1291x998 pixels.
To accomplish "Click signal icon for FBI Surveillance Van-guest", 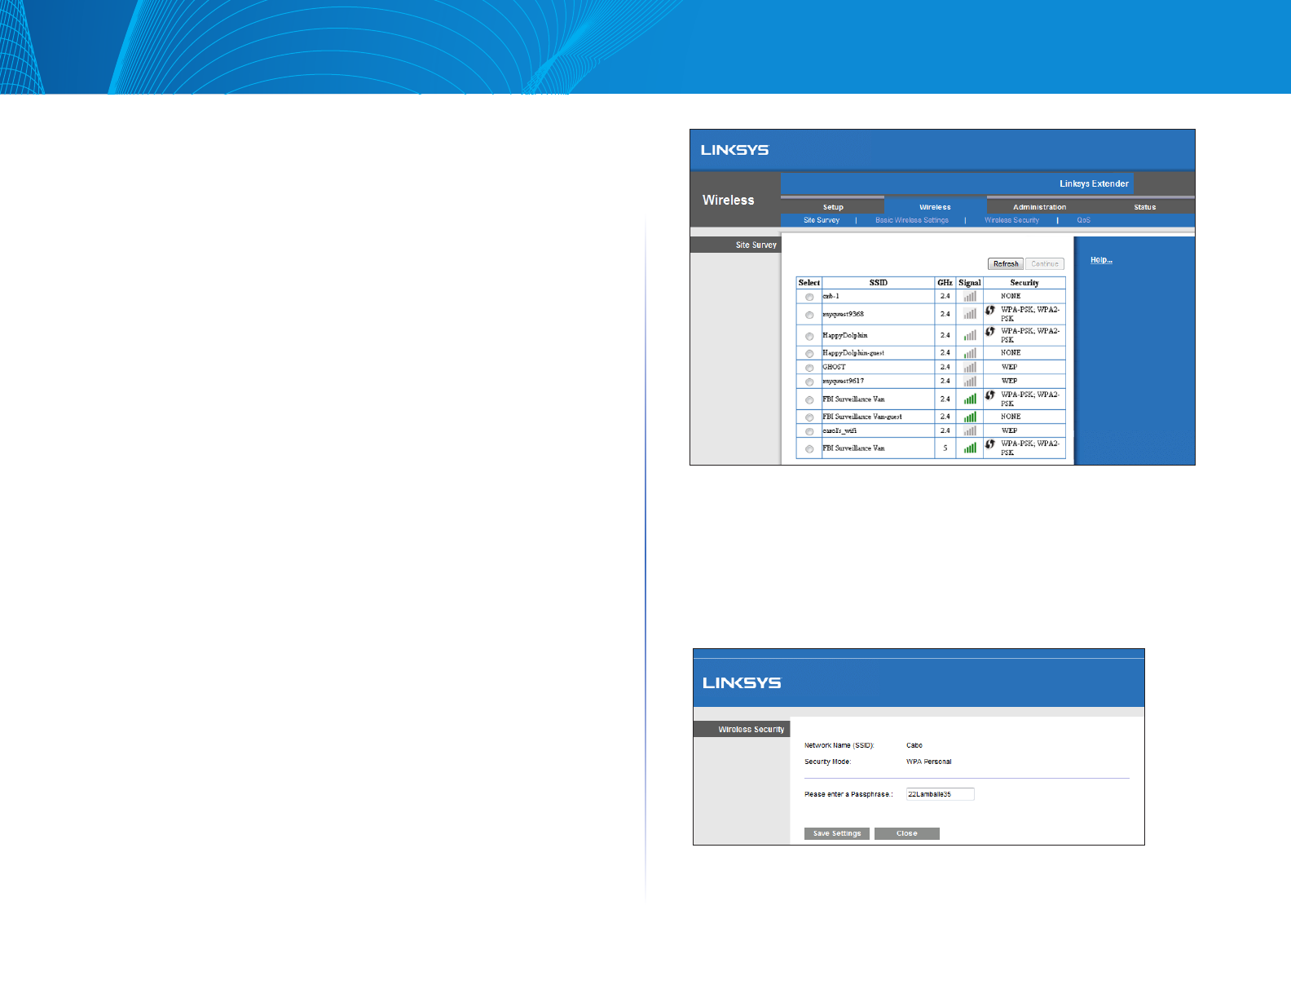I will point(970,417).
